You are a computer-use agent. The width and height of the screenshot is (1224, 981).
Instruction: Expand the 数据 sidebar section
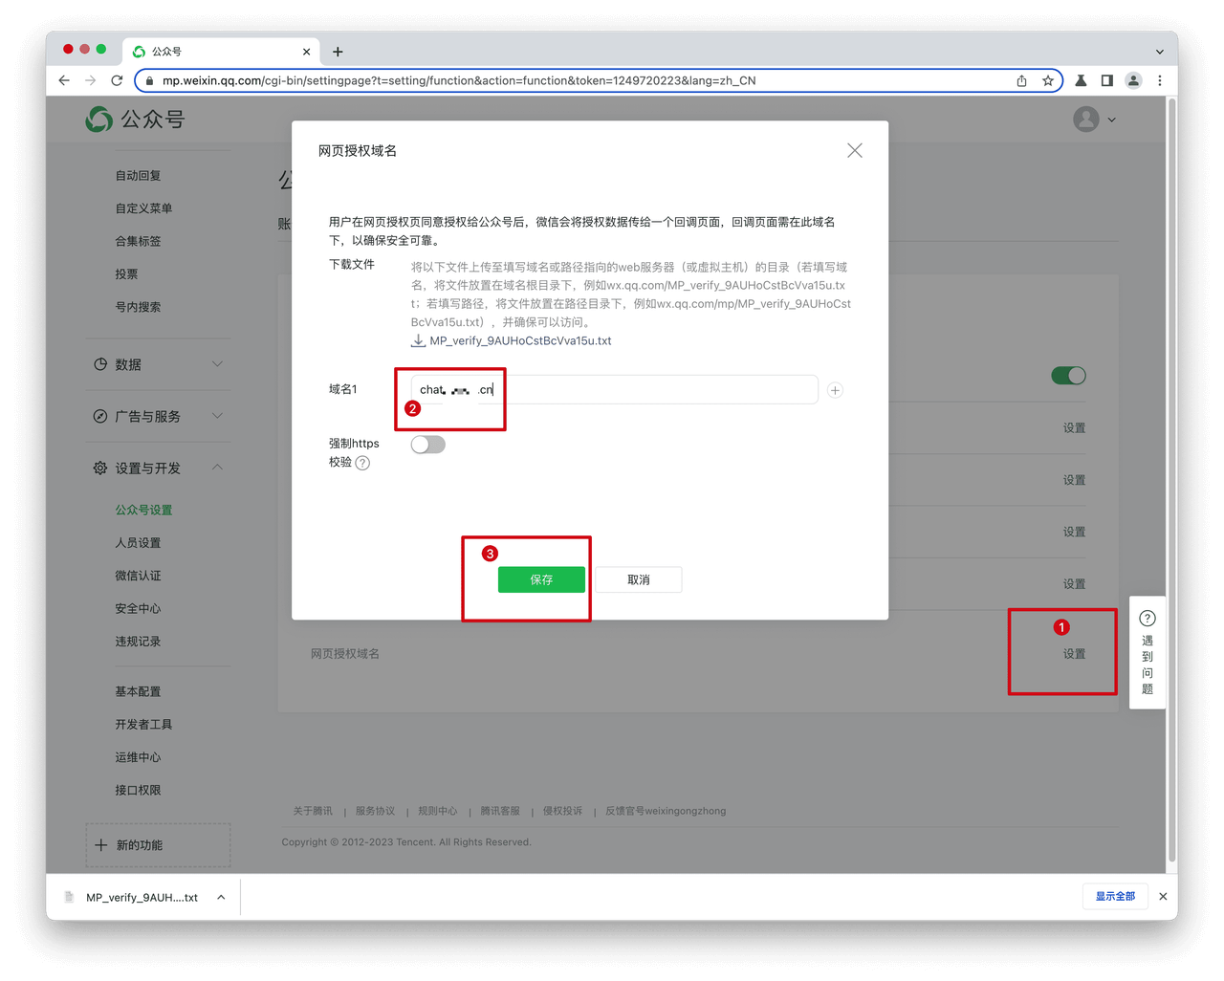216,364
